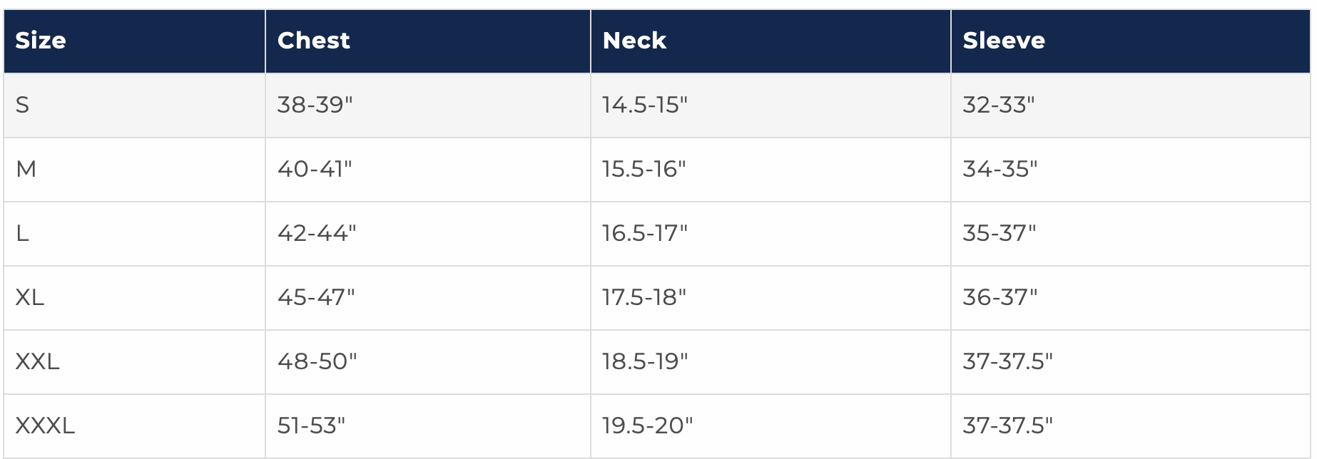The height and width of the screenshot is (459, 1317).
Task: Select the Neck column header
Action: point(634,41)
